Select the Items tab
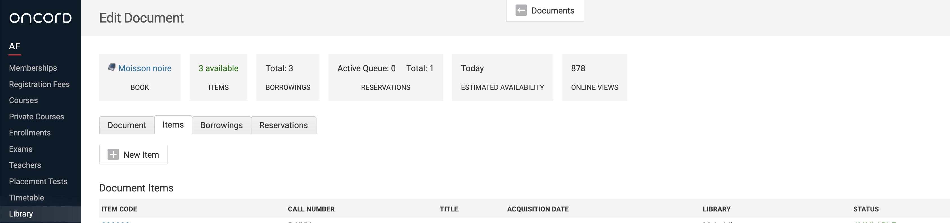This screenshot has width=950, height=223. click(173, 124)
